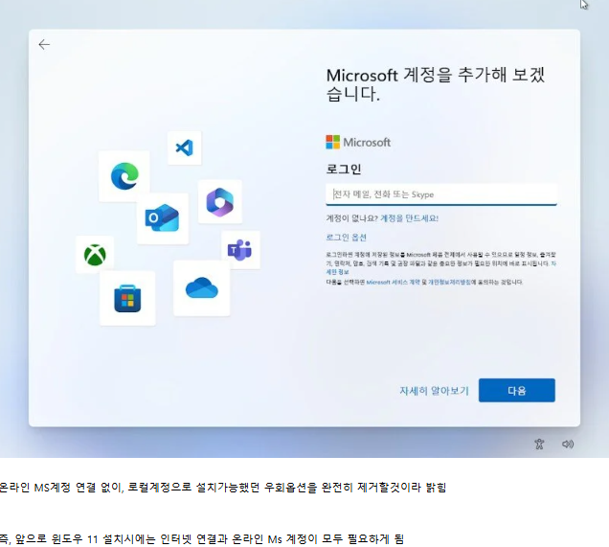609x547 pixels.
Task: Open the Microsoft 서비스 계약 link
Action: coord(393,282)
